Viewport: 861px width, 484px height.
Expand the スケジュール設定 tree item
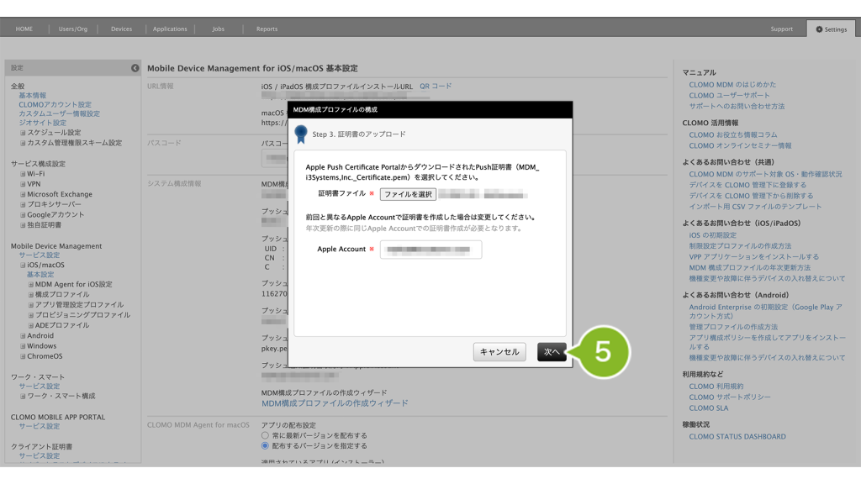23,133
